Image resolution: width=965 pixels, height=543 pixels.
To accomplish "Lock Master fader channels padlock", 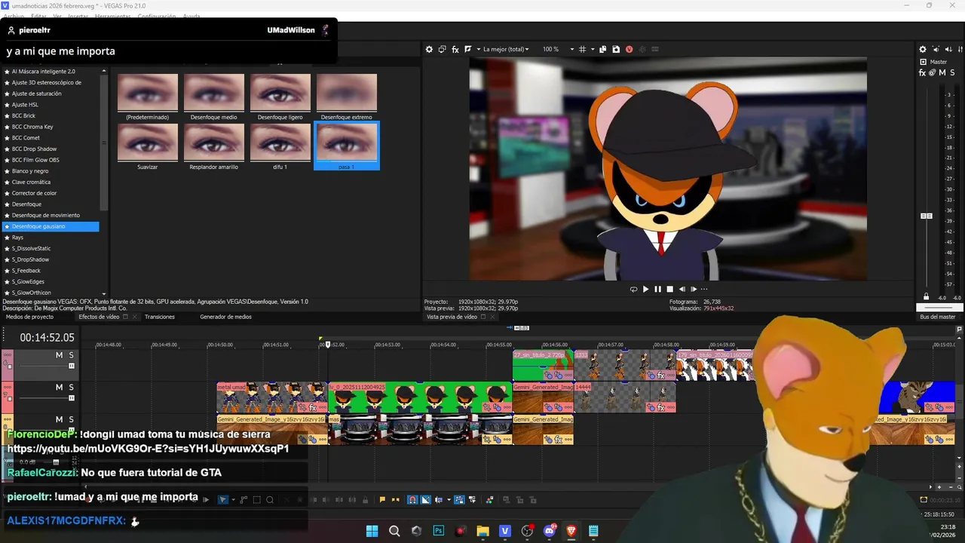I will click(927, 296).
